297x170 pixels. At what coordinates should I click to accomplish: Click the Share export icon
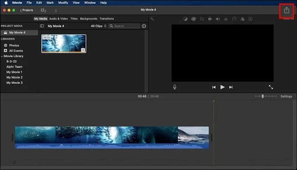(x=286, y=10)
